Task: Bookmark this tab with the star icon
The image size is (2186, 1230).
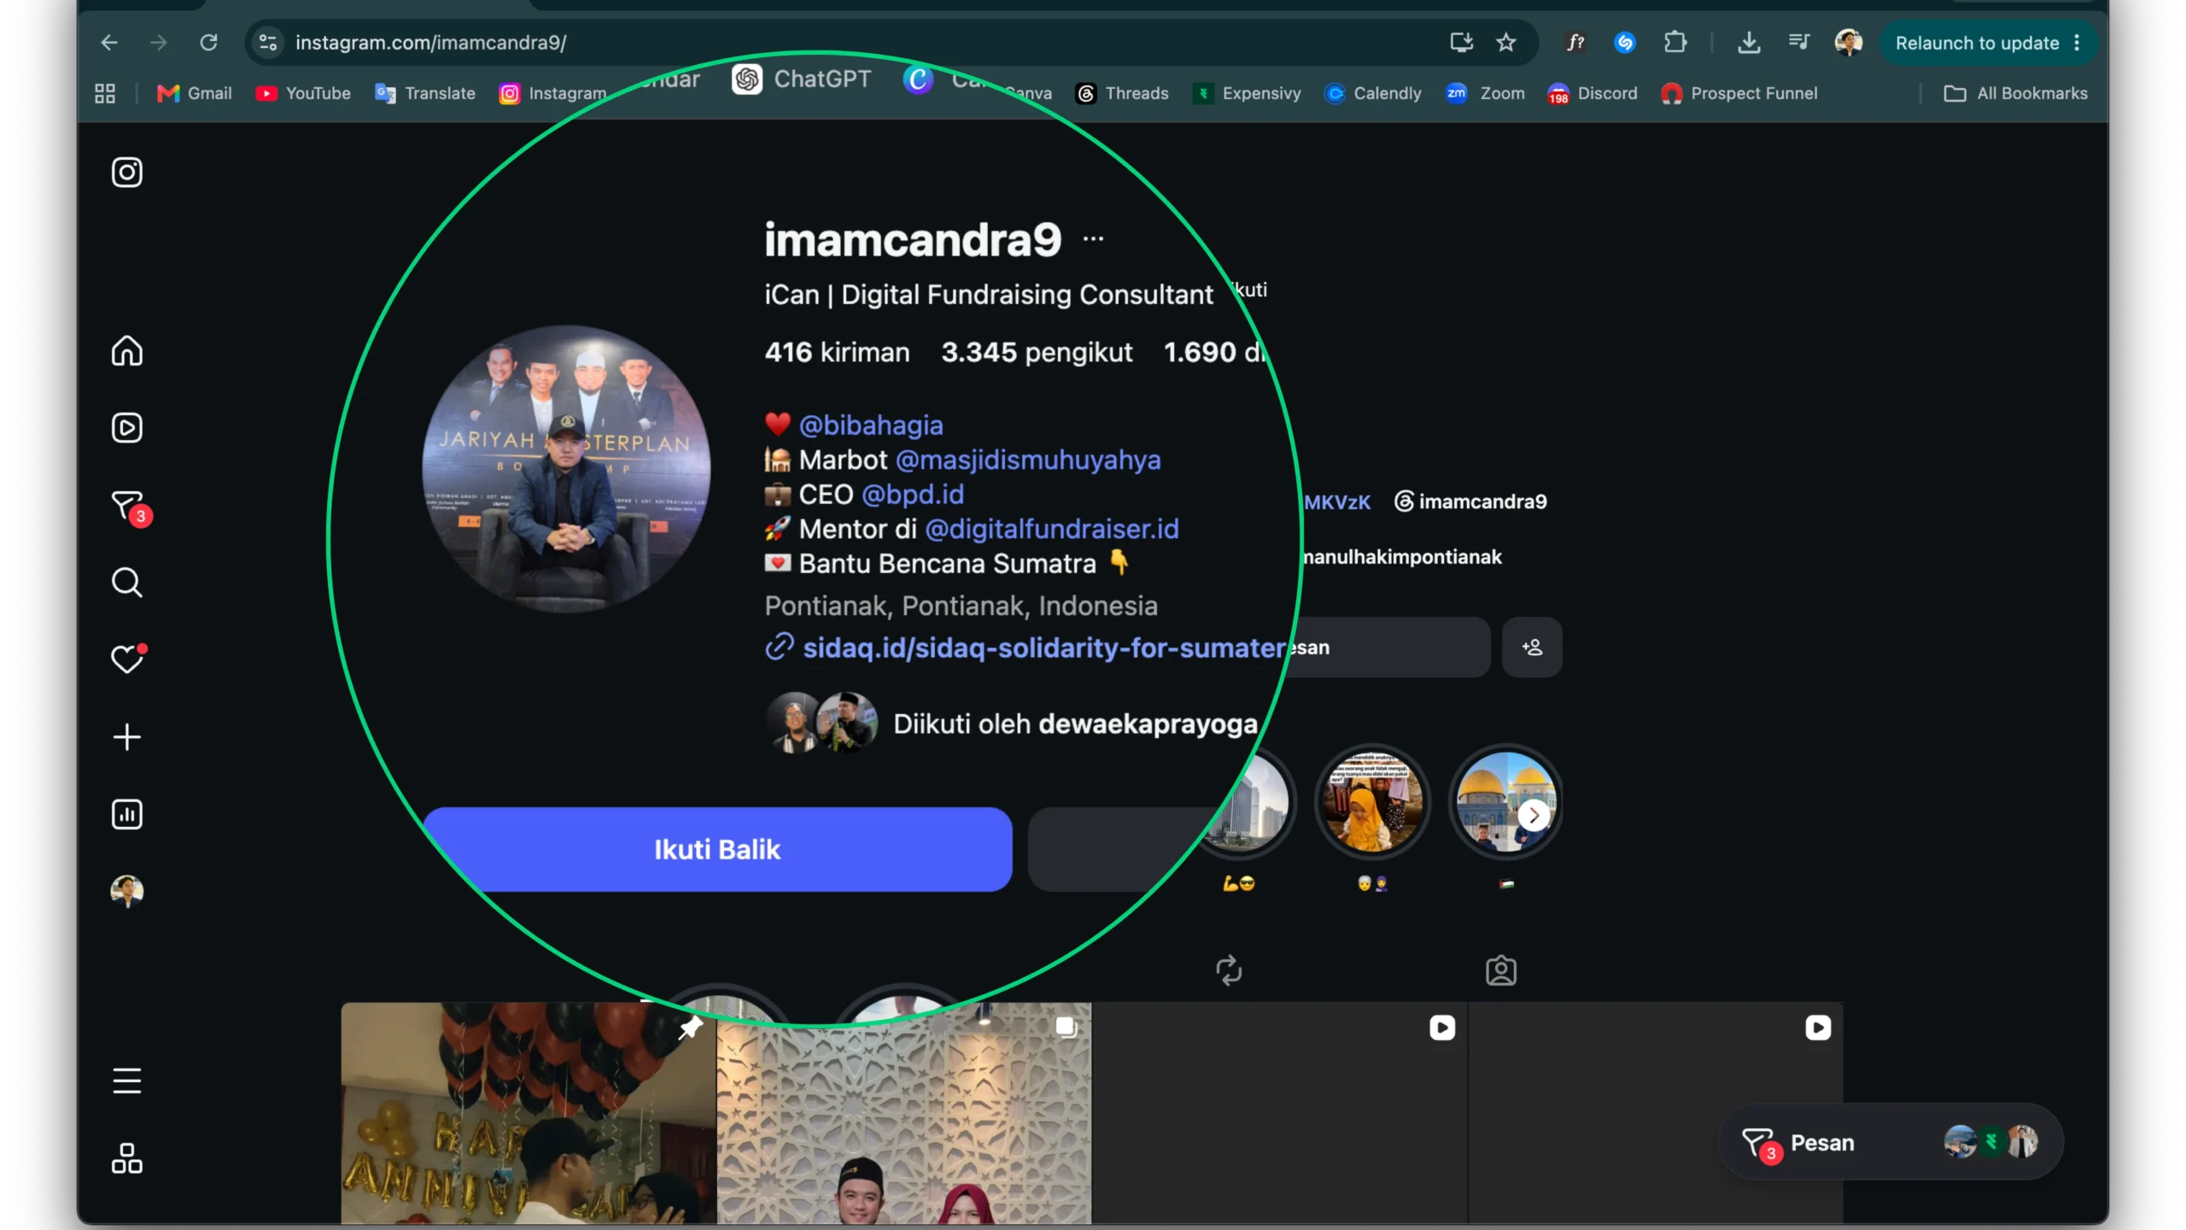Action: pos(1506,43)
